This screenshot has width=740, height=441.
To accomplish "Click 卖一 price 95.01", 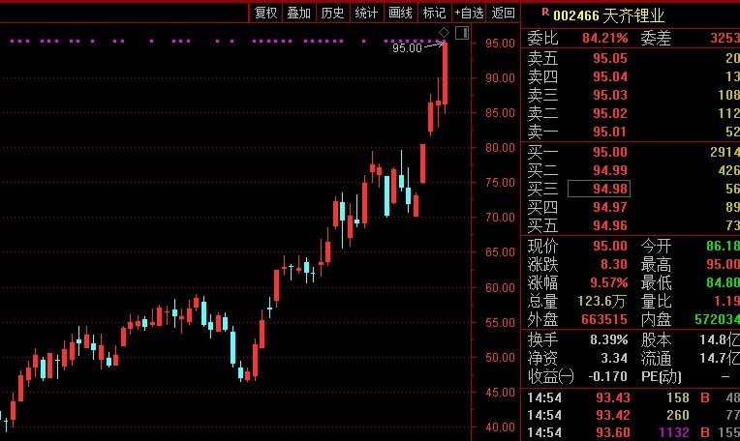I will point(610,132).
